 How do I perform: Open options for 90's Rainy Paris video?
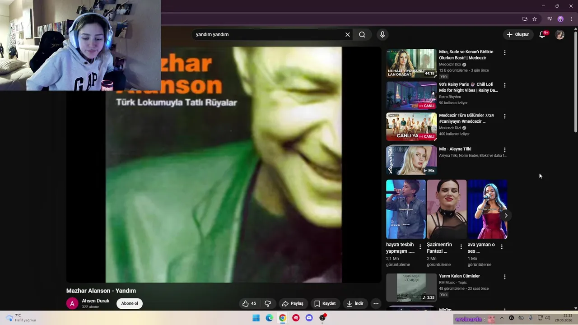[505, 85]
